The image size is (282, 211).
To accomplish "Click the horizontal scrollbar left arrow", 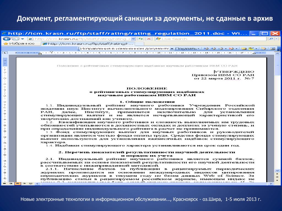I will click(x=37, y=184).
